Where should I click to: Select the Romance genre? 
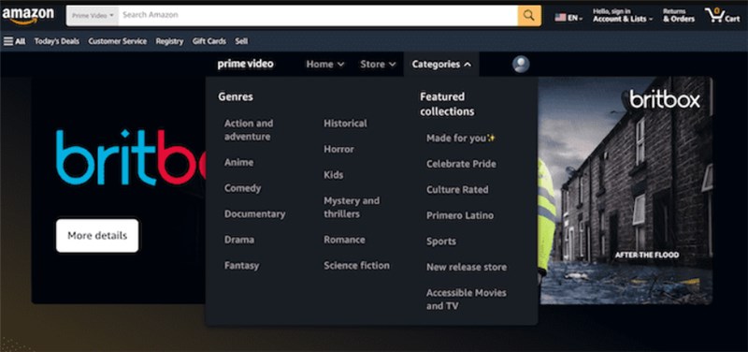point(344,240)
